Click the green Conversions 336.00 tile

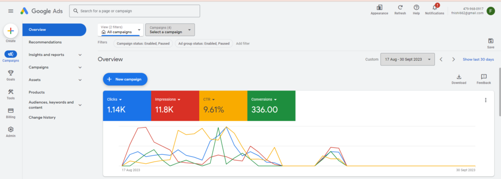pos(271,106)
